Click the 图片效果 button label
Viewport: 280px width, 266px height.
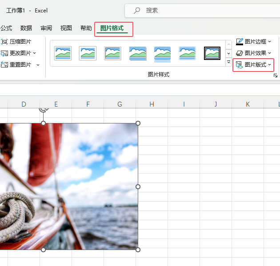[256, 53]
